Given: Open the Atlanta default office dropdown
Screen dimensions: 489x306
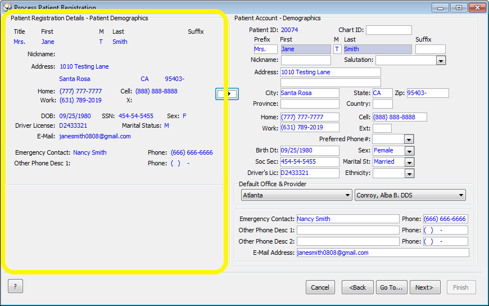Looking at the screenshot, I should tap(297, 195).
